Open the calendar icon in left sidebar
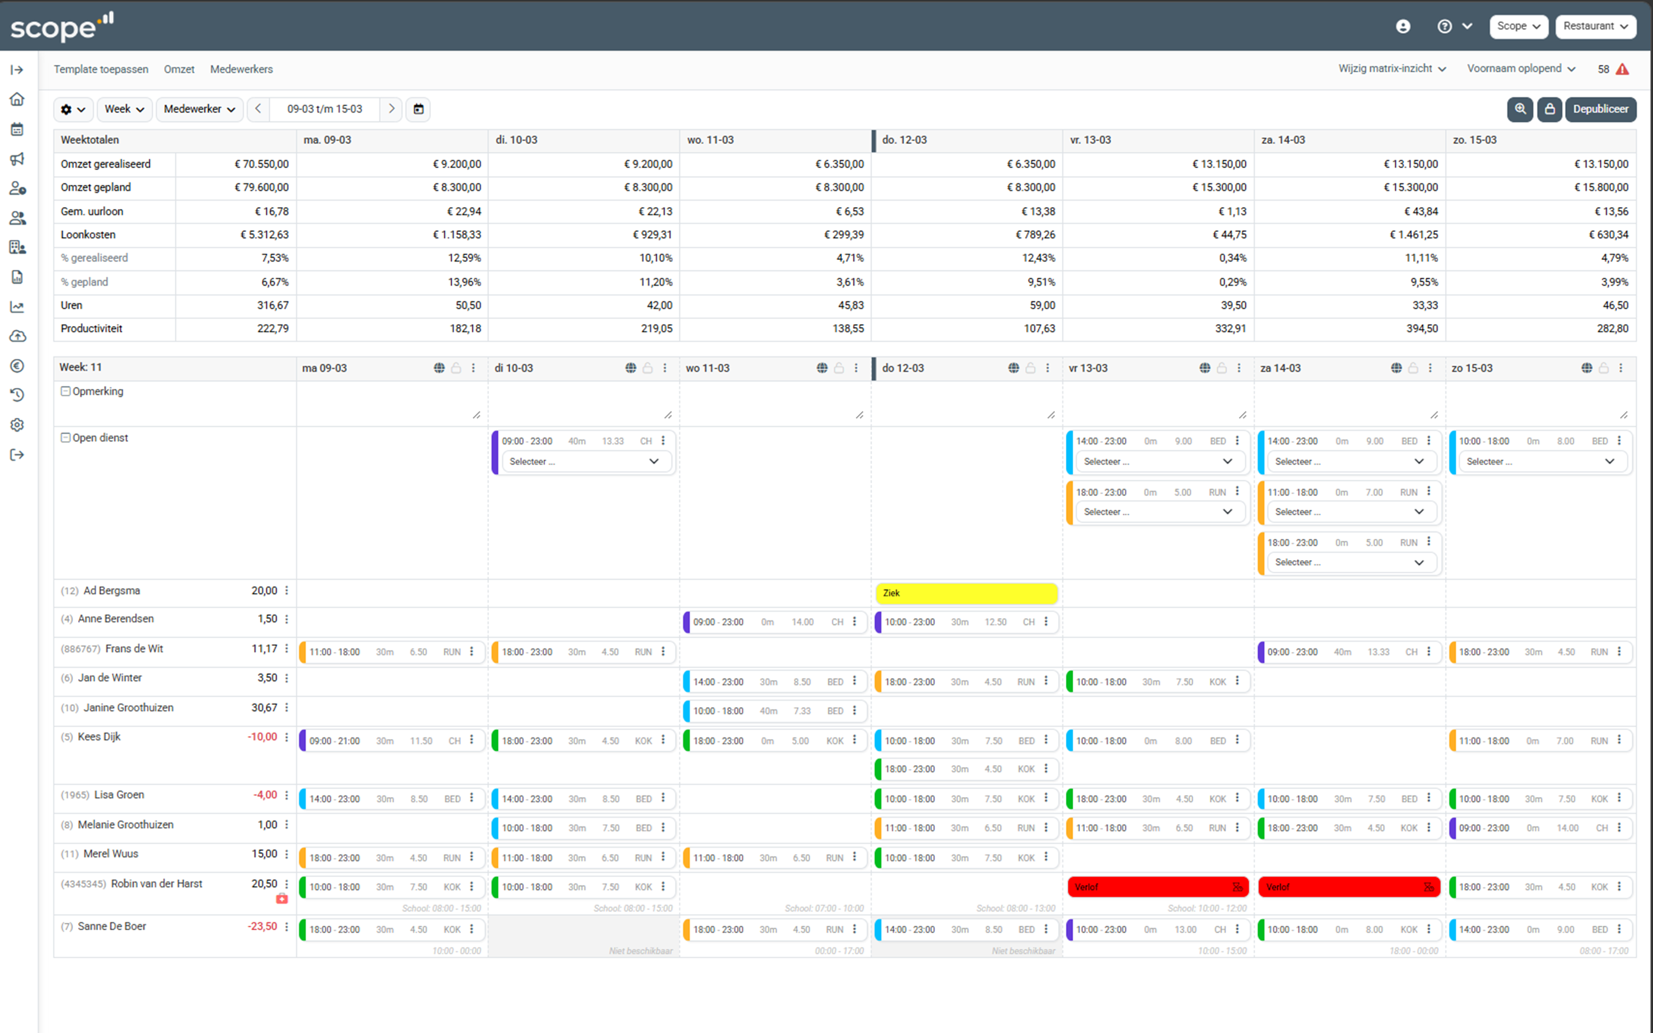 tap(17, 129)
